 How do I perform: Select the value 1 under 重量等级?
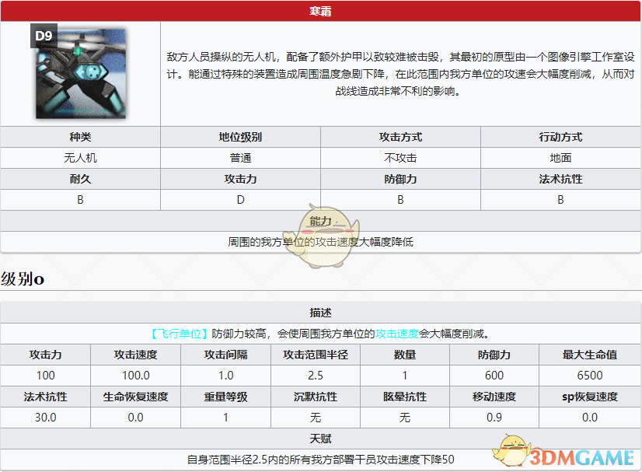[x=225, y=418]
